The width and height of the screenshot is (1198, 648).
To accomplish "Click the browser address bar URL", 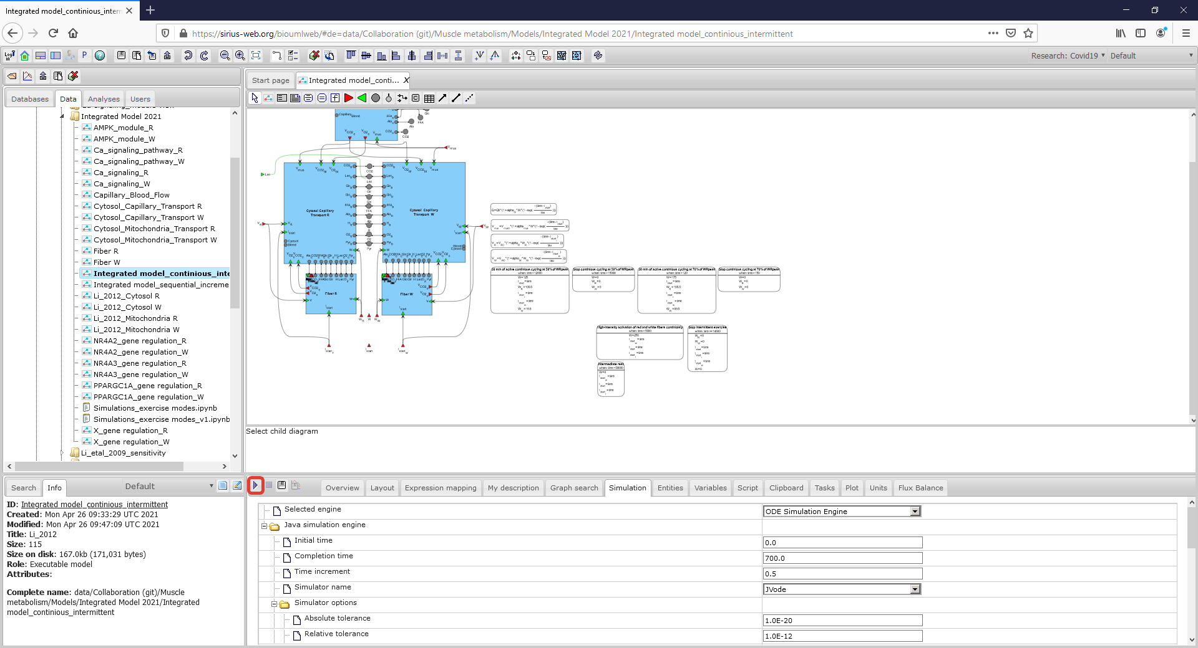I will point(492,34).
